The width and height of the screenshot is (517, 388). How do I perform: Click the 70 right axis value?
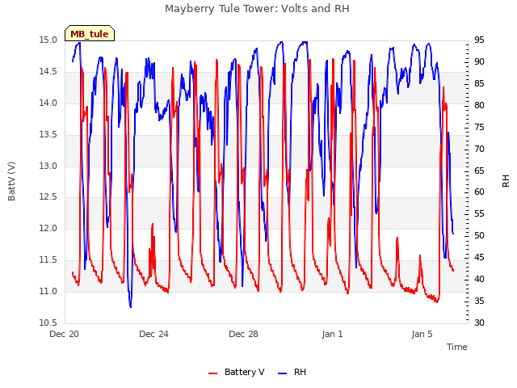pyautogui.click(x=479, y=149)
